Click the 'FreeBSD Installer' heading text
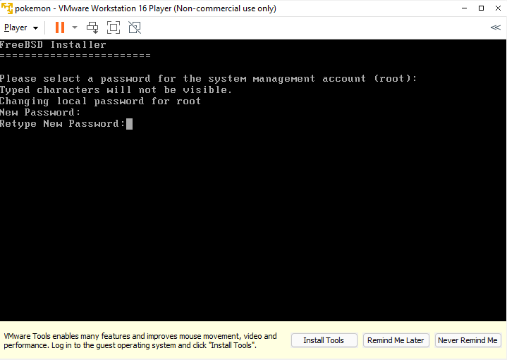The image size is (507, 360). tap(53, 44)
